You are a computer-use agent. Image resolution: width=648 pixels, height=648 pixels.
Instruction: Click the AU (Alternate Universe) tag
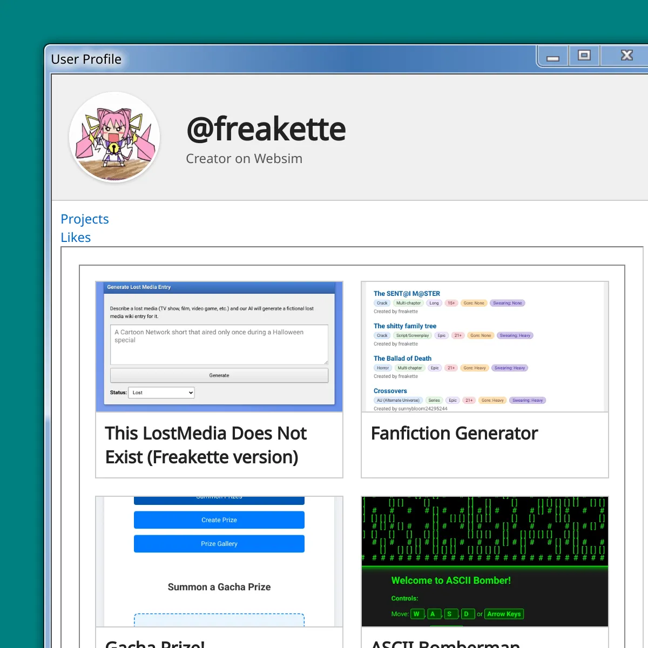[x=398, y=401]
